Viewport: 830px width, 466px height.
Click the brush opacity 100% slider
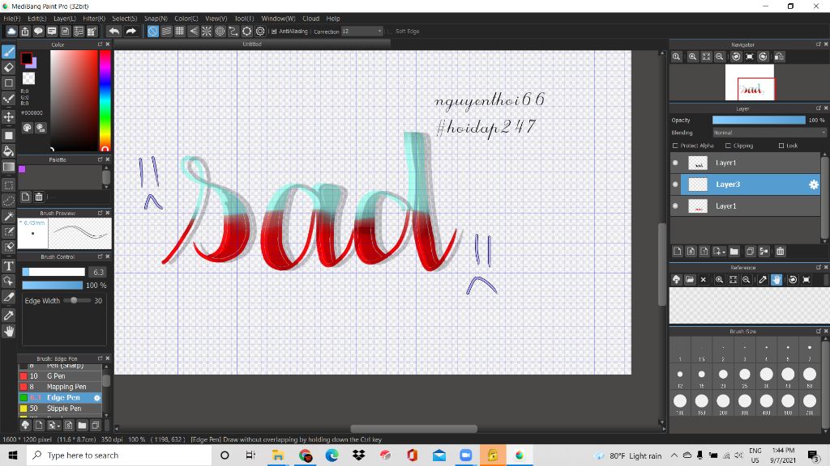tap(53, 286)
